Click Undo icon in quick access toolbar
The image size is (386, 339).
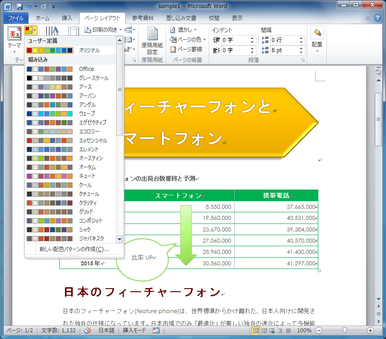pos(29,6)
